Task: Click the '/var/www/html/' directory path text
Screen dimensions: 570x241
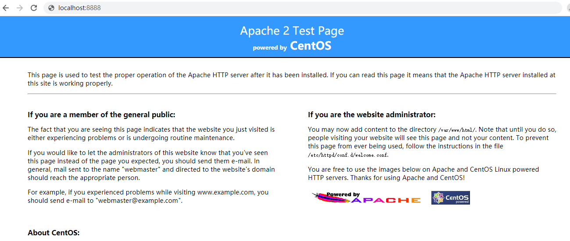Action: click(457, 130)
